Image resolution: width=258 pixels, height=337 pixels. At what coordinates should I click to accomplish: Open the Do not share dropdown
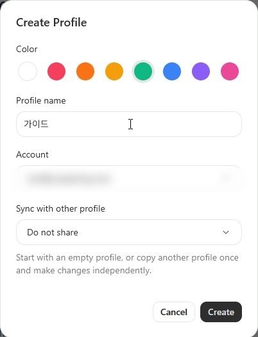(129, 232)
